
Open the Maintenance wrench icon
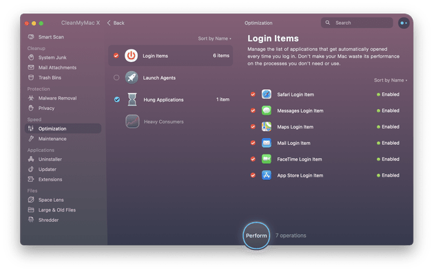click(x=31, y=139)
